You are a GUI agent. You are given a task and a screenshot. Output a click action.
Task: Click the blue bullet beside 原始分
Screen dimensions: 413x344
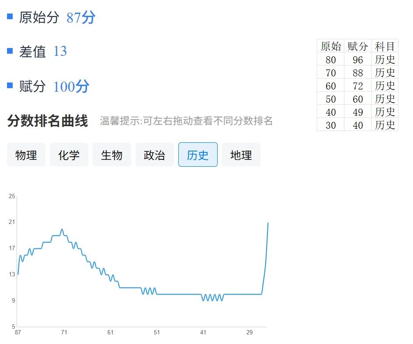coord(10,17)
